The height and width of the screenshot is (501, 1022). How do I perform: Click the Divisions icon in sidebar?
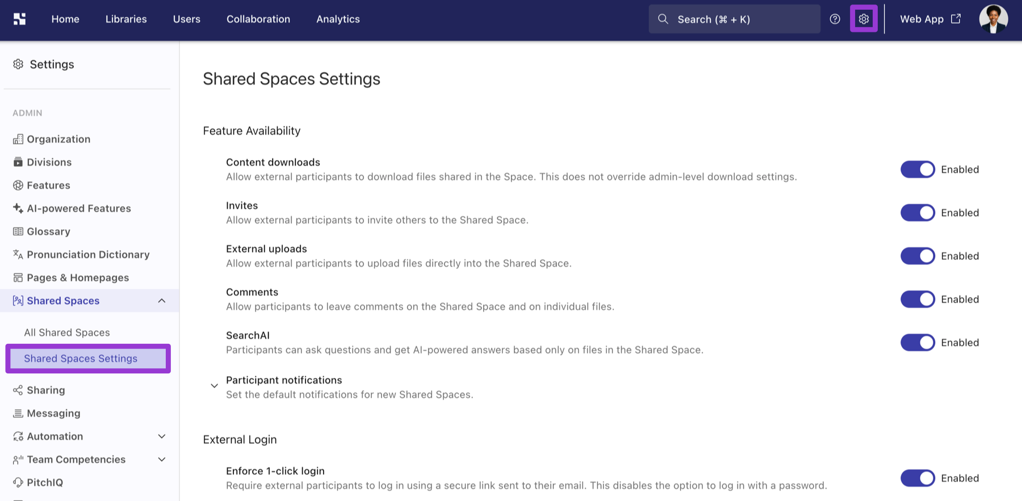18,162
